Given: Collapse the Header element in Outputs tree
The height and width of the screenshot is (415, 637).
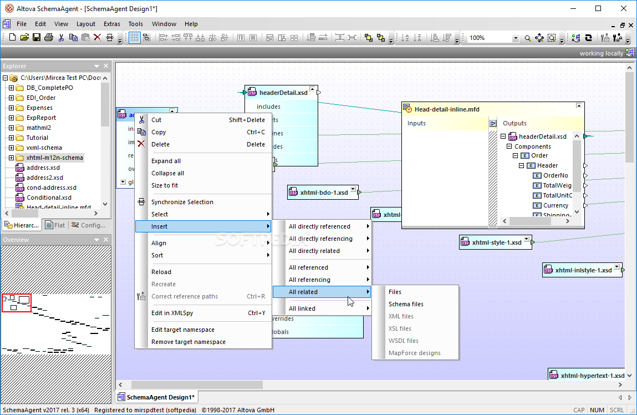Looking at the screenshot, I should click(521, 165).
